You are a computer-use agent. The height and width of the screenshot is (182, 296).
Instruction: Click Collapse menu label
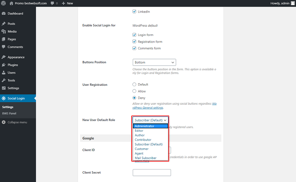pyautogui.click(x=17, y=122)
